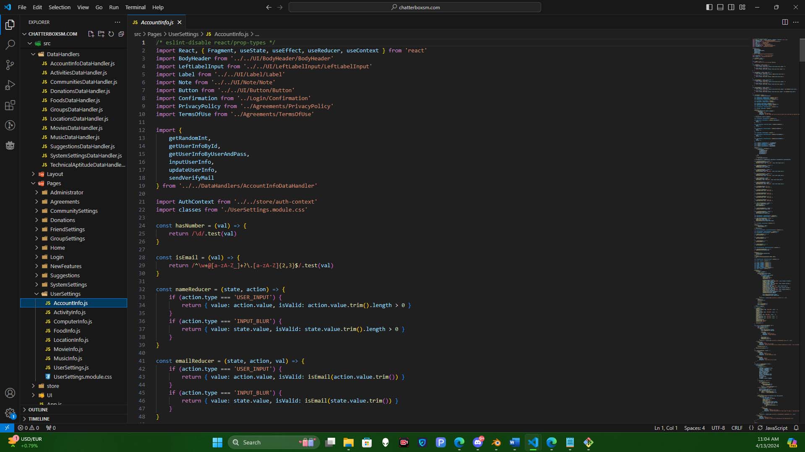Open the Search view in activity bar
Viewport: 805px width, 452px height.
[x=10, y=44]
